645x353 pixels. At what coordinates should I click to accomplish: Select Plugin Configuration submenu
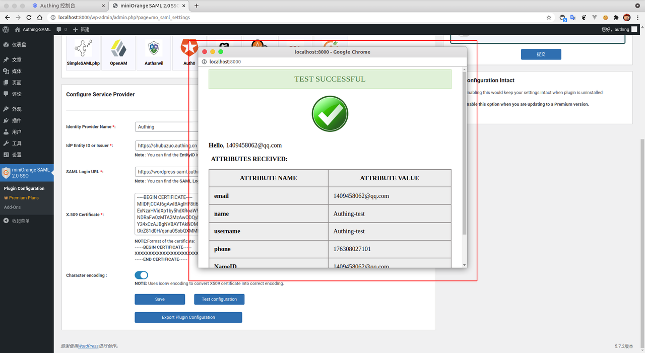tap(24, 188)
